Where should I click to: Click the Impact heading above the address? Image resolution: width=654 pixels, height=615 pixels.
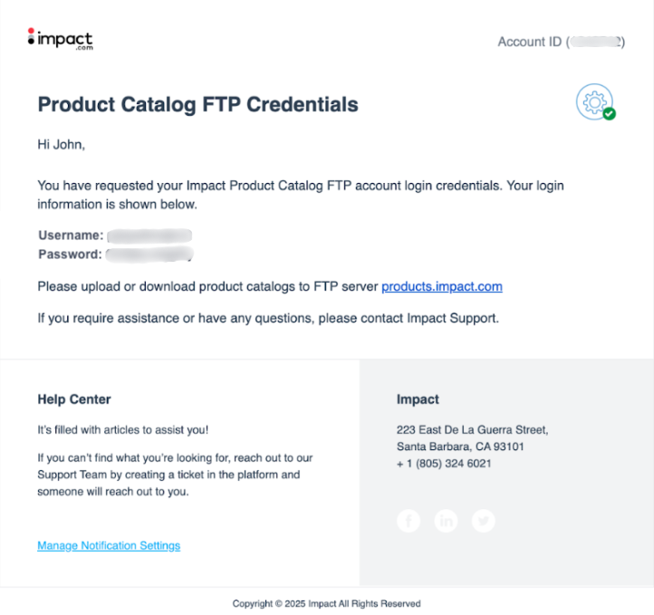418,399
